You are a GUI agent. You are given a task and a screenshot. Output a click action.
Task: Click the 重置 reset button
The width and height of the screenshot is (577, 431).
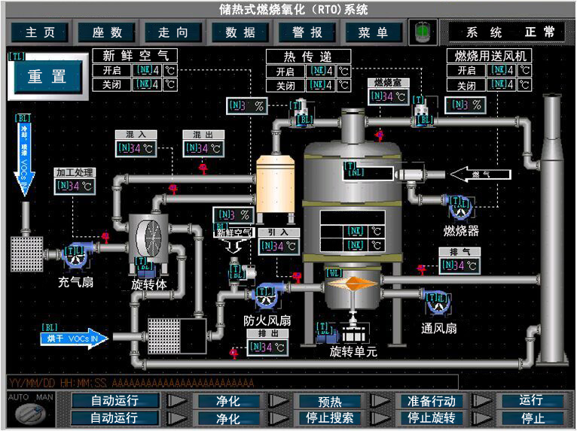click(47, 77)
